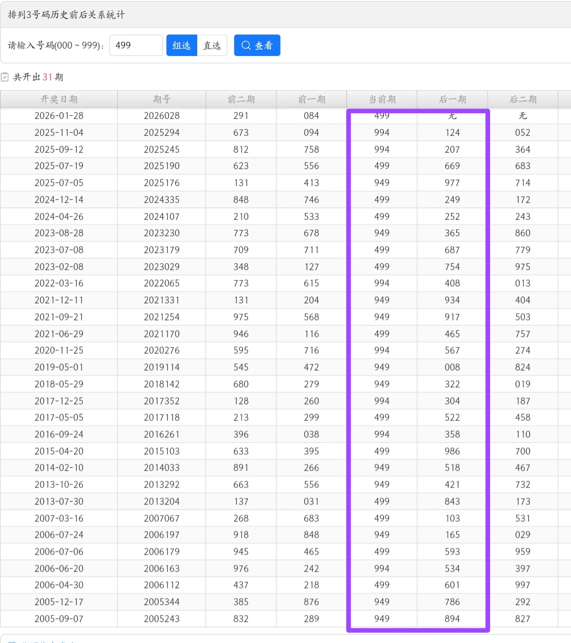The height and width of the screenshot is (643, 571).
Task: Select the date cell 2025-11-04
Action: click(x=59, y=133)
